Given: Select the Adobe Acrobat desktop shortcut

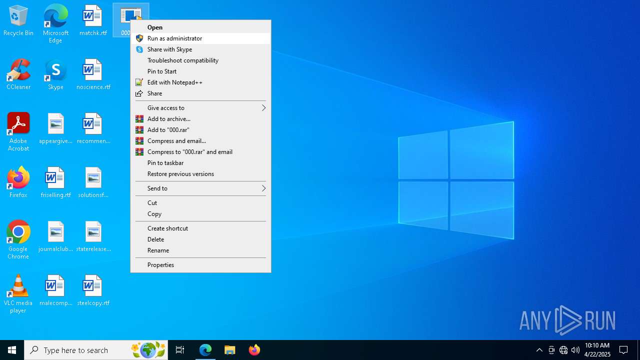Looking at the screenshot, I should coord(18,132).
